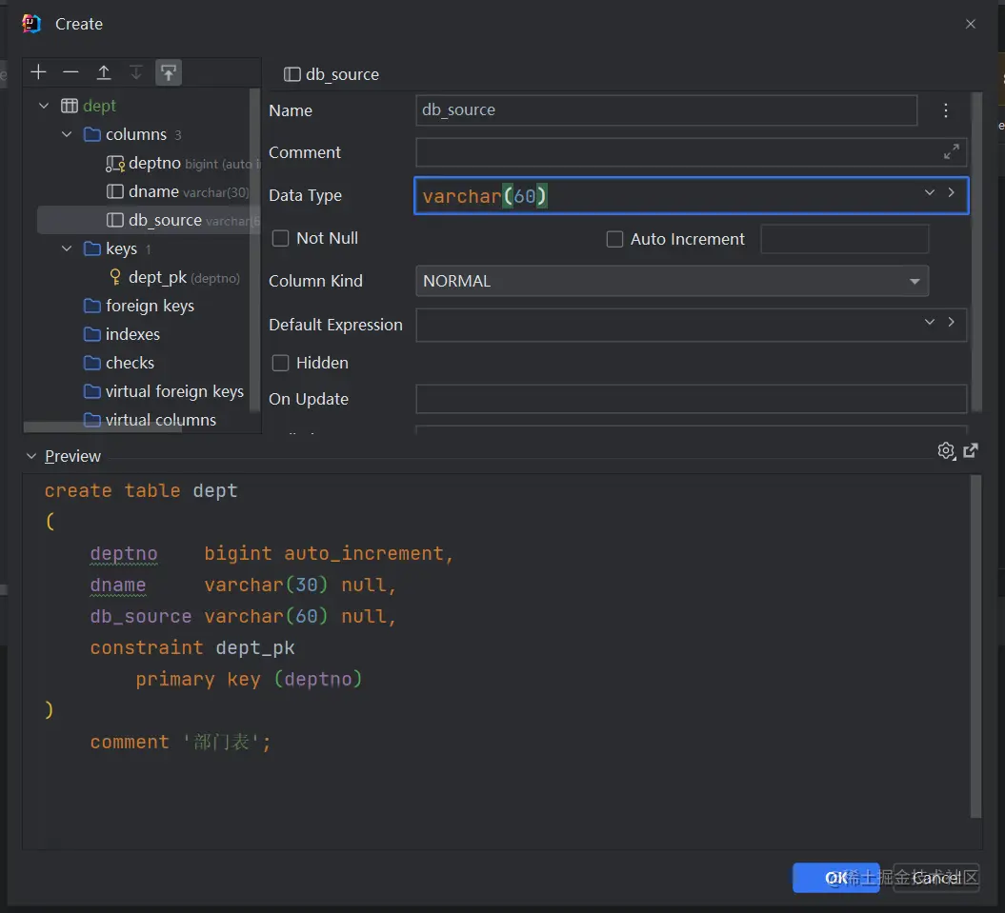Open preview settings gear icon

pos(946,451)
